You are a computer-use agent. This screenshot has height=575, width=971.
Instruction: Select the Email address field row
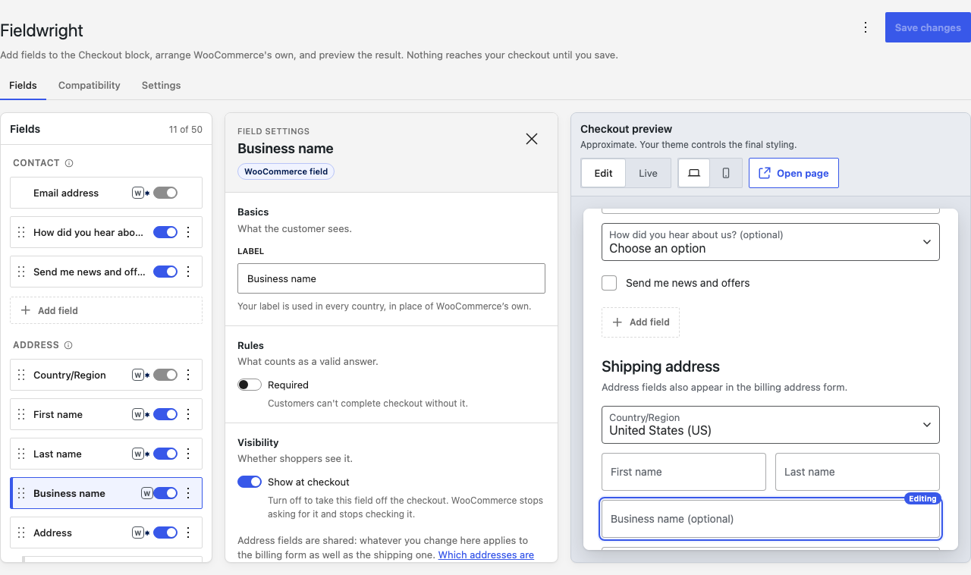tap(106, 193)
